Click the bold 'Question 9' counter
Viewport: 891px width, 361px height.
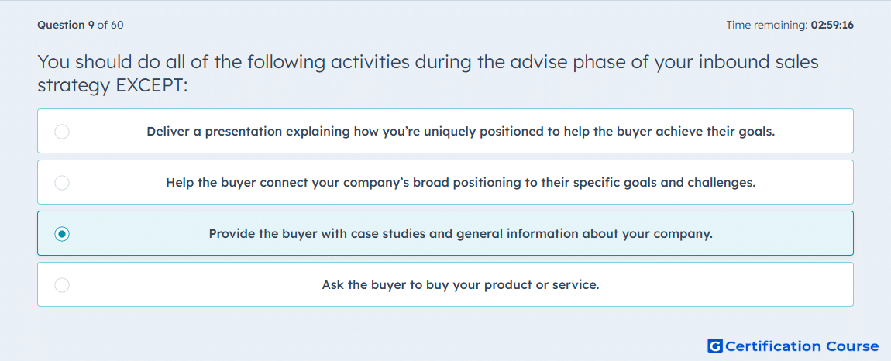tap(66, 25)
